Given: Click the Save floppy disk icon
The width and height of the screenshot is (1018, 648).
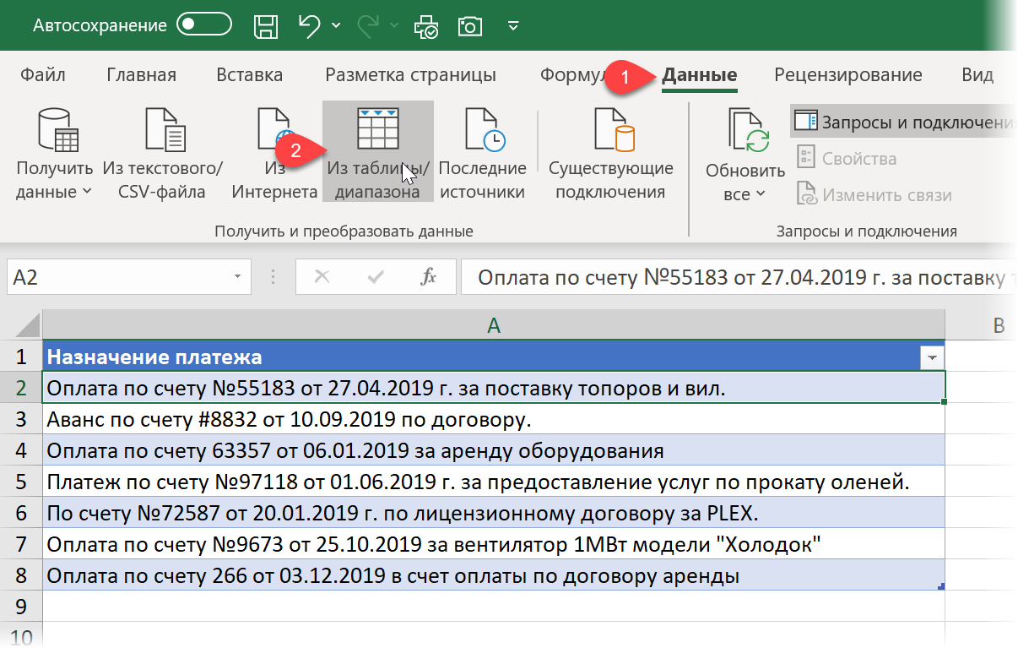Looking at the screenshot, I should pos(268,26).
